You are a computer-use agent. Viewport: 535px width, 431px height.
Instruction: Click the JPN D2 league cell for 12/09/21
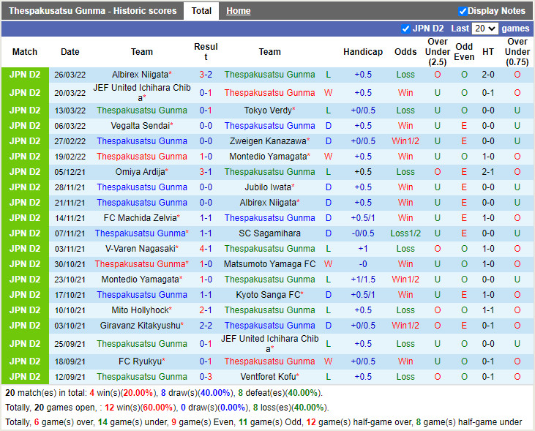(x=25, y=377)
